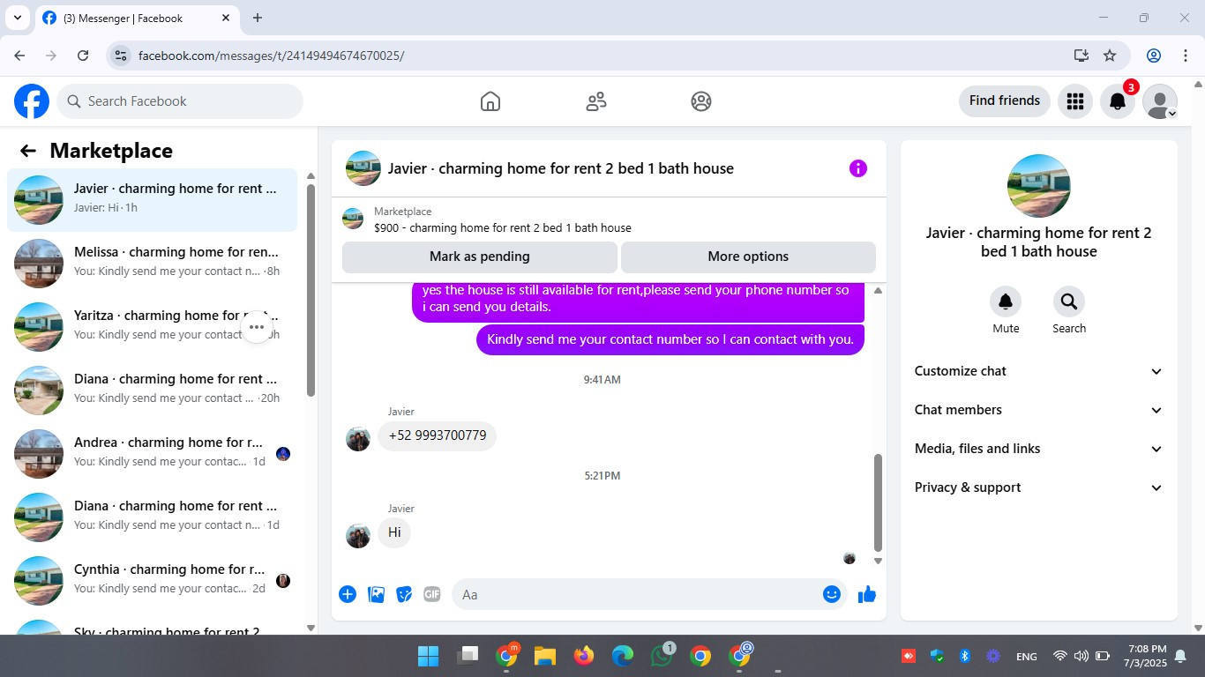Open more actions plus icon in composer
1205x677 pixels.
click(348, 594)
